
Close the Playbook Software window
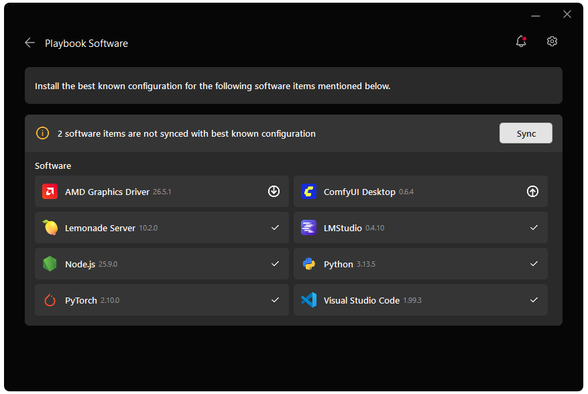(x=567, y=14)
